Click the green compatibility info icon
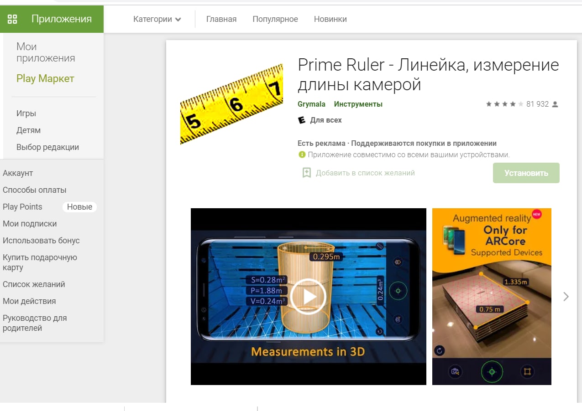582x411 pixels. [x=302, y=155]
